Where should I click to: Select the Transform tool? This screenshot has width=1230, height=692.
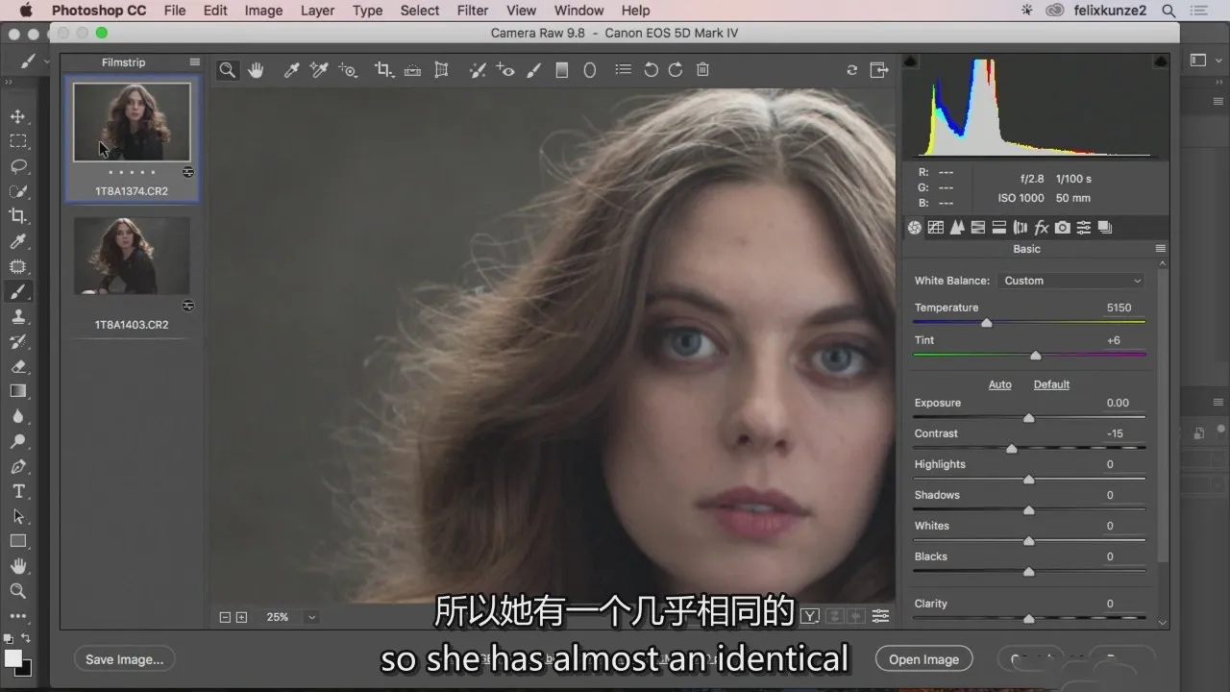click(441, 70)
